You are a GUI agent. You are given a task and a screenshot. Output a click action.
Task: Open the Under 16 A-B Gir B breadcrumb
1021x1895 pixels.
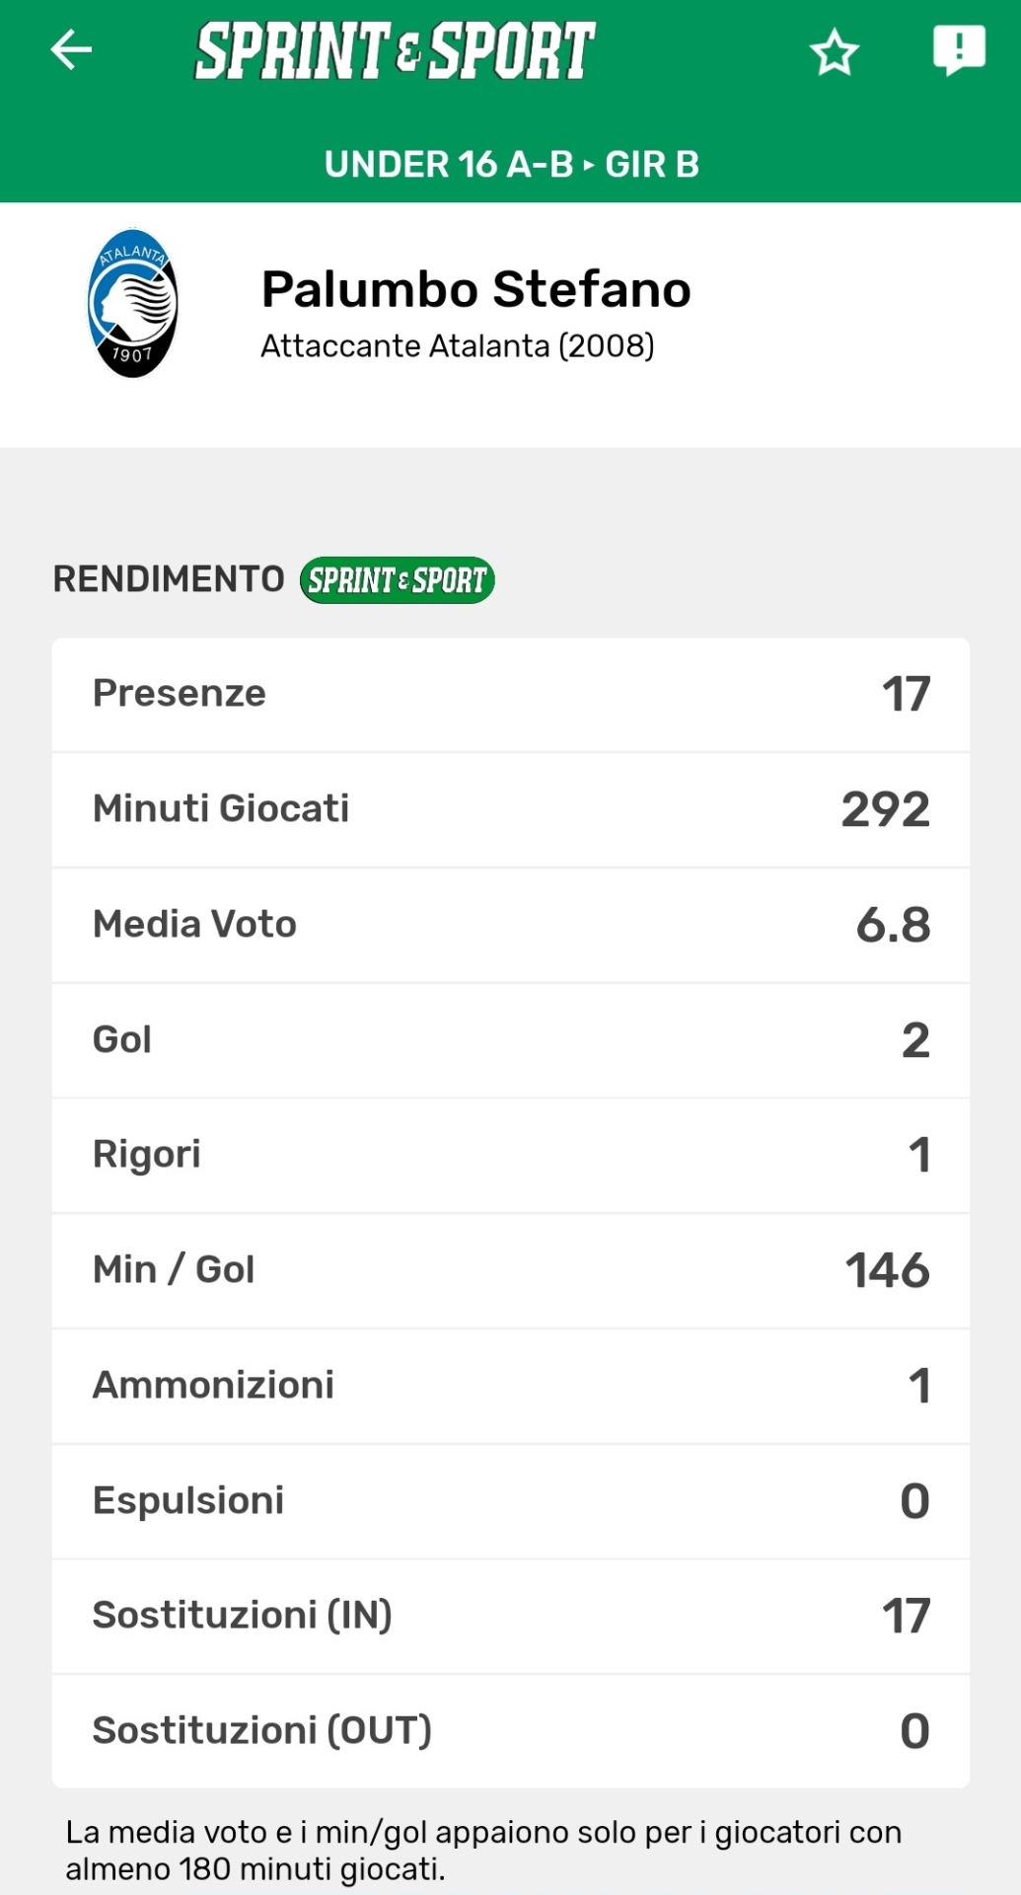tap(511, 164)
